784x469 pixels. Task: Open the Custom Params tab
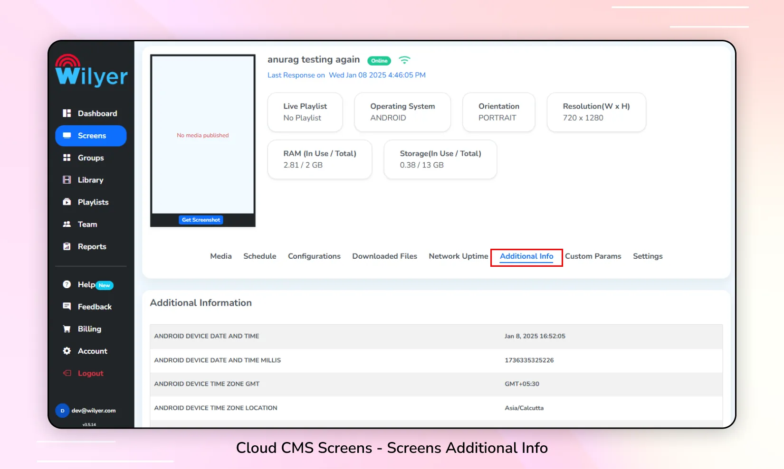(x=593, y=256)
